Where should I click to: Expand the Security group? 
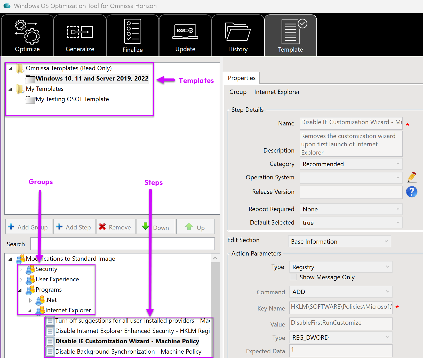click(21, 269)
